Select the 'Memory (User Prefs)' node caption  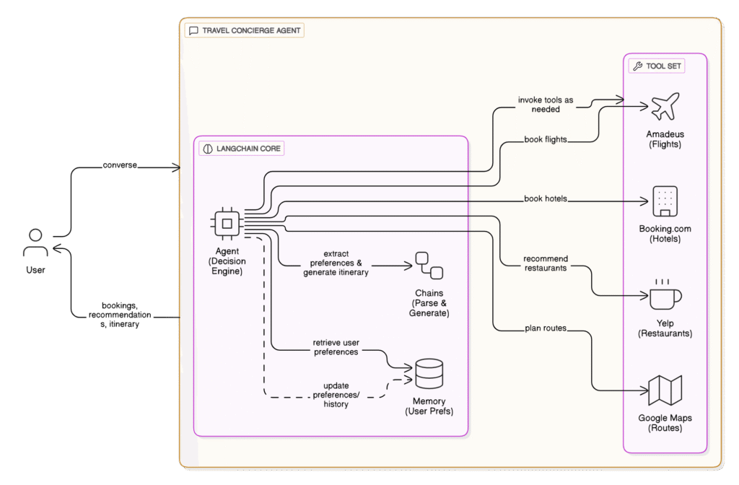point(429,406)
